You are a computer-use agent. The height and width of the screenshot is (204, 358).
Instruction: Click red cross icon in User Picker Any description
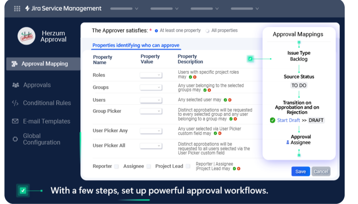[x=220, y=133]
